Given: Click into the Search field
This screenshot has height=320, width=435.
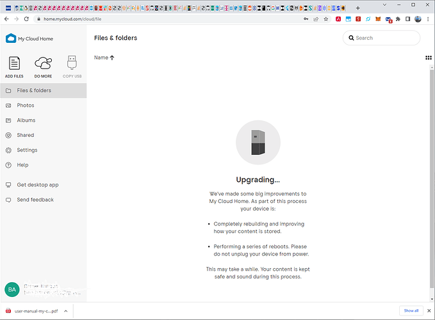Looking at the screenshot, I should tap(381, 38).
